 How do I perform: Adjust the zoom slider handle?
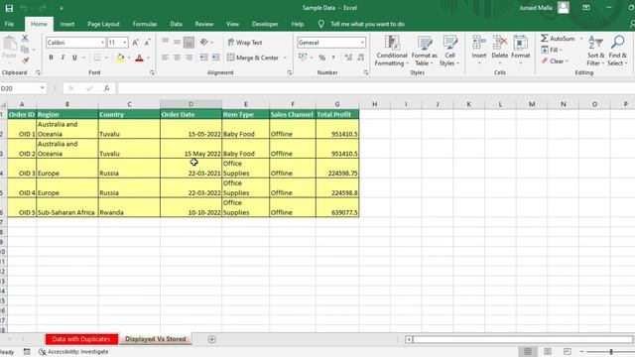tap(611, 352)
